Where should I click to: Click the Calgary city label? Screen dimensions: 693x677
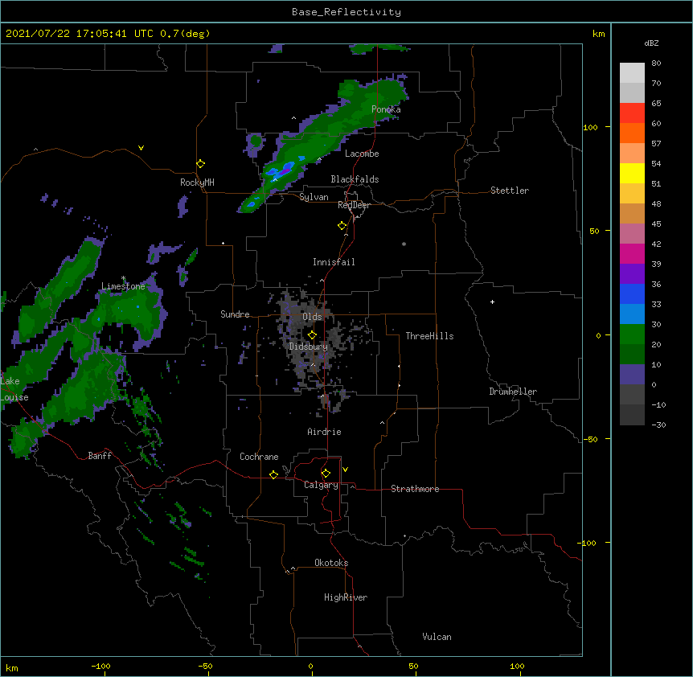(x=321, y=485)
